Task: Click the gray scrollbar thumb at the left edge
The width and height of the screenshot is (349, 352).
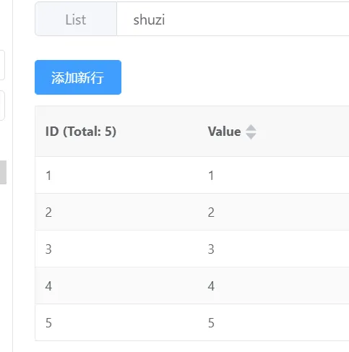Action: pyautogui.click(x=3, y=172)
